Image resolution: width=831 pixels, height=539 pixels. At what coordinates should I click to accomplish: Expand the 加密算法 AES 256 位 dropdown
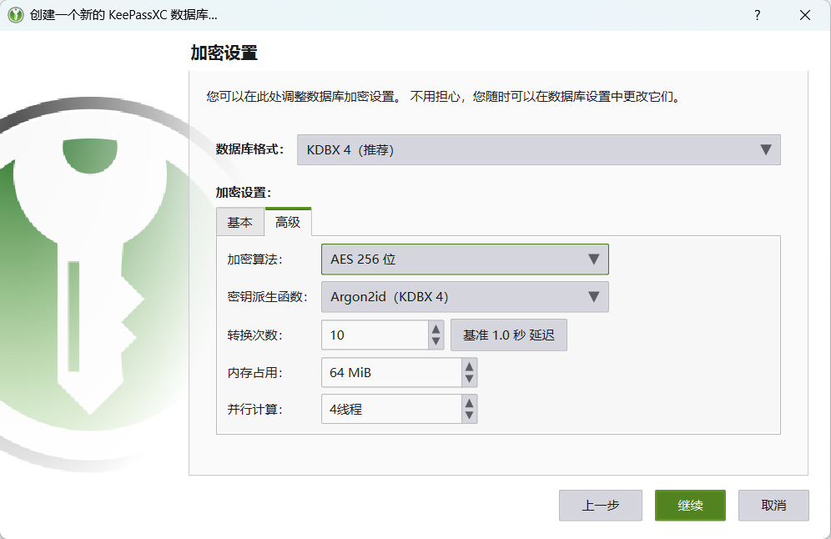pyautogui.click(x=465, y=259)
